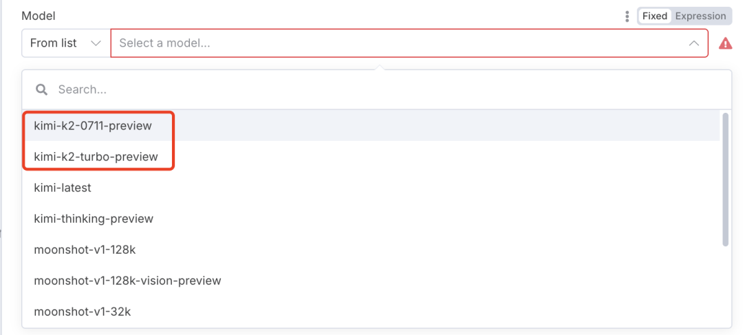Screen dimensions: 743x335
Task: Choose the kimi-k2-turbo-preview model
Action: point(96,157)
